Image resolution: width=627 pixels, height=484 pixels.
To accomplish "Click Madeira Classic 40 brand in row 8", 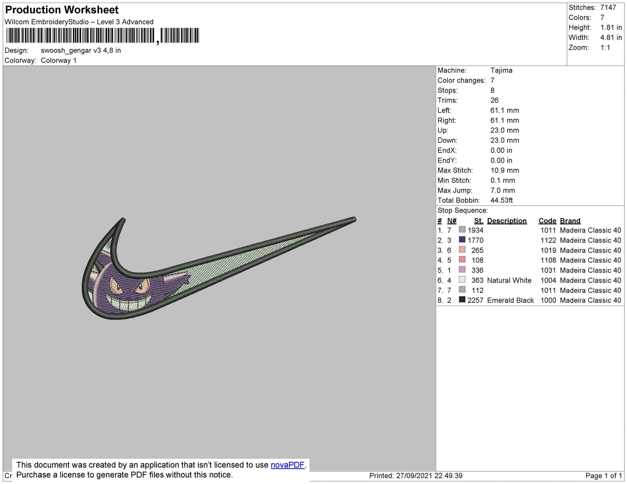I will pyautogui.click(x=591, y=300).
